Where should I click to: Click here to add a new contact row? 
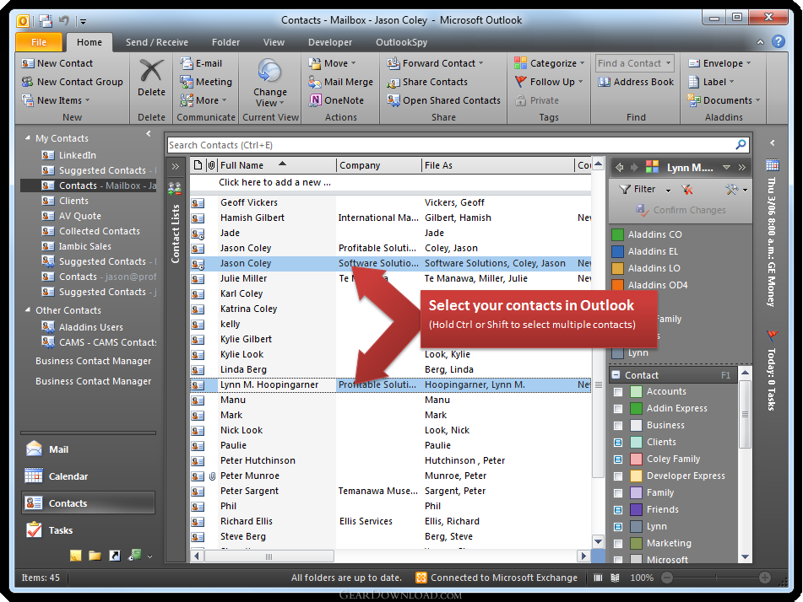pos(390,183)
